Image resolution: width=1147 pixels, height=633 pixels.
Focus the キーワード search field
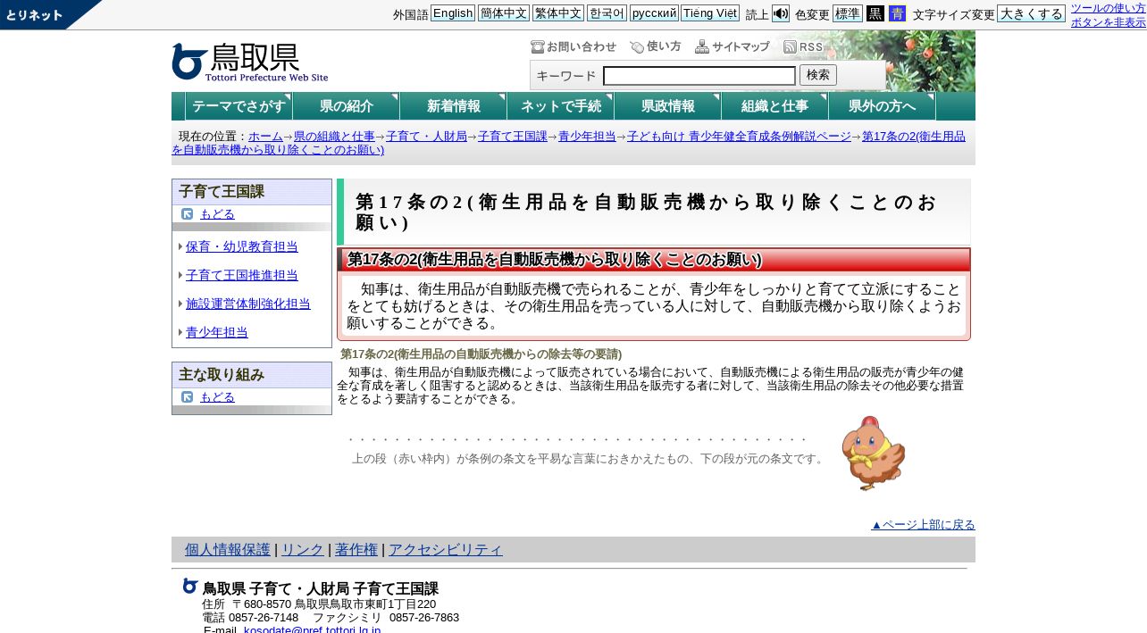click(x=699, y=76)
